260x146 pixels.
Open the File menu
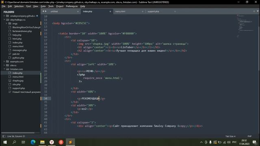[4, 6]
